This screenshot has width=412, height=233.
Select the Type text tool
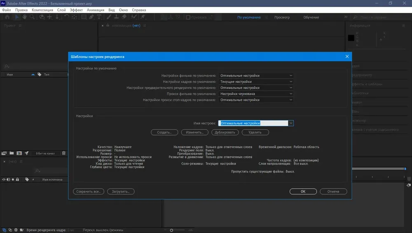(99, 17)
